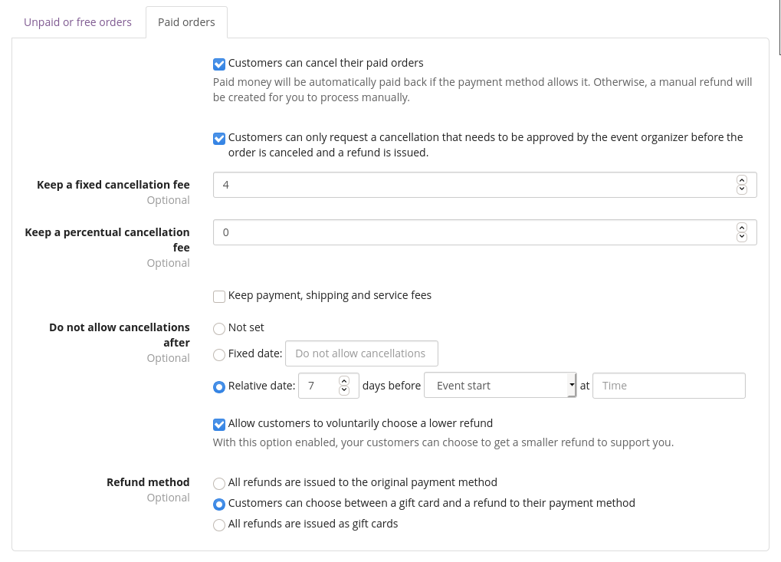
Task: Disable Allow customers to voluntarily choose lower refund
Action: (219, 424)
